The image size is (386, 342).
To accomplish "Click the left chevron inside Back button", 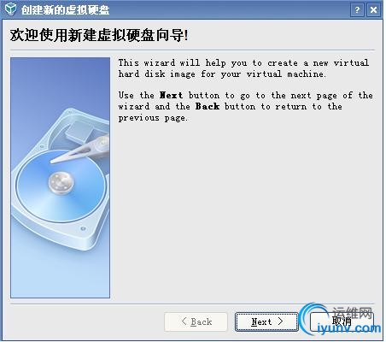I will [x=184, y=321].
